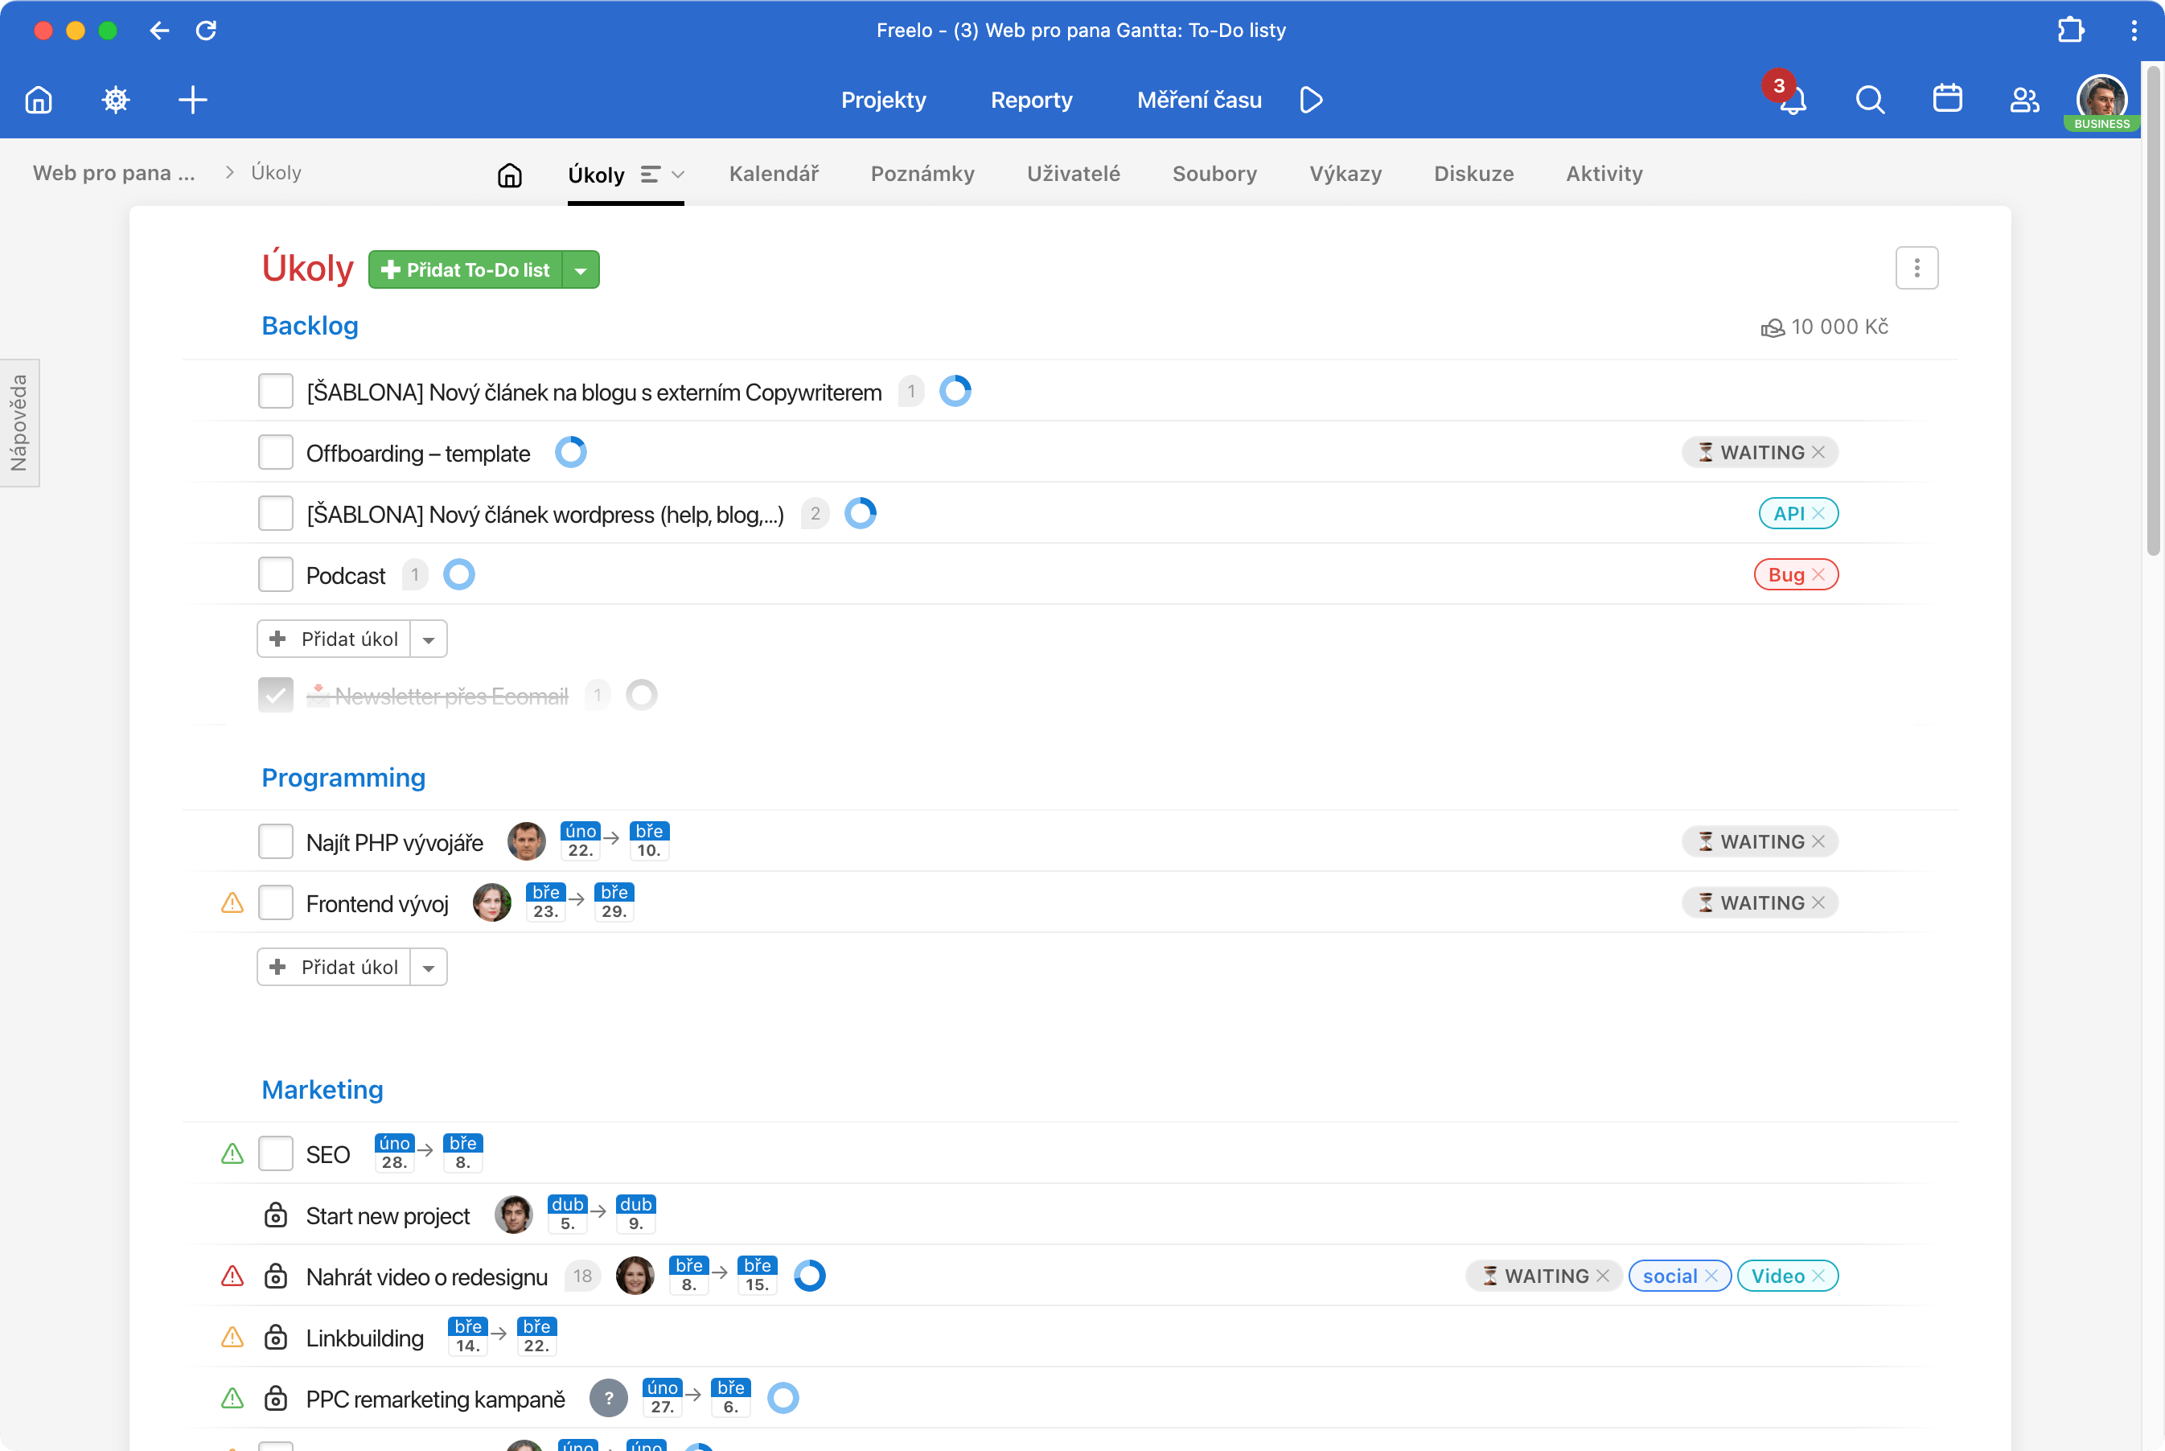Image resolution: width=2165 pixels, height=1451 pixels.
Task: Click the green warning icon beside SEO
Action: point(232,1154)
